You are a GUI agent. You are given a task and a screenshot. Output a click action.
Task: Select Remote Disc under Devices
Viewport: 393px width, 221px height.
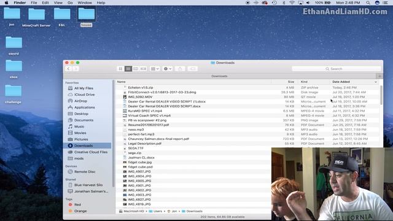(x=85, y=172)
